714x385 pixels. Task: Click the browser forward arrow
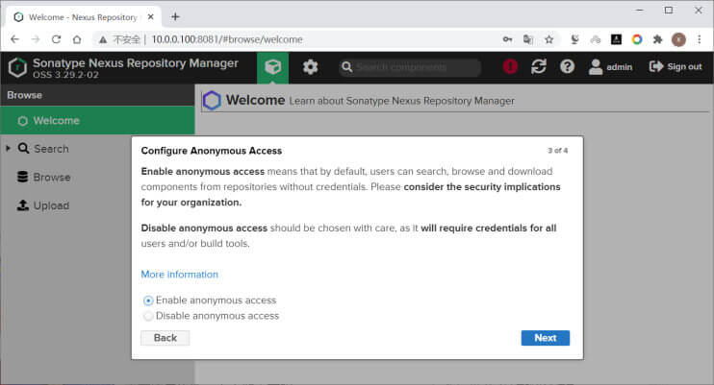36,39
